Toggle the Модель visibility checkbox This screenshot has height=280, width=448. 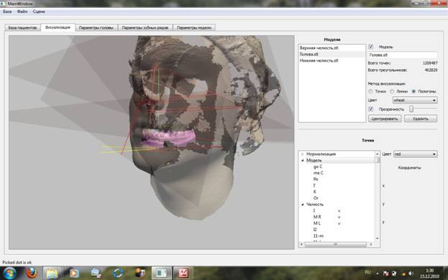point(371,47)
